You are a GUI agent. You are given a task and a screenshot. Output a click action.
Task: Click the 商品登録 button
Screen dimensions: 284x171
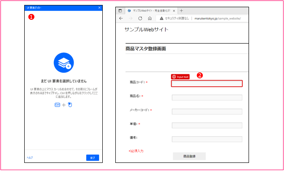click(x=189, y=156)
